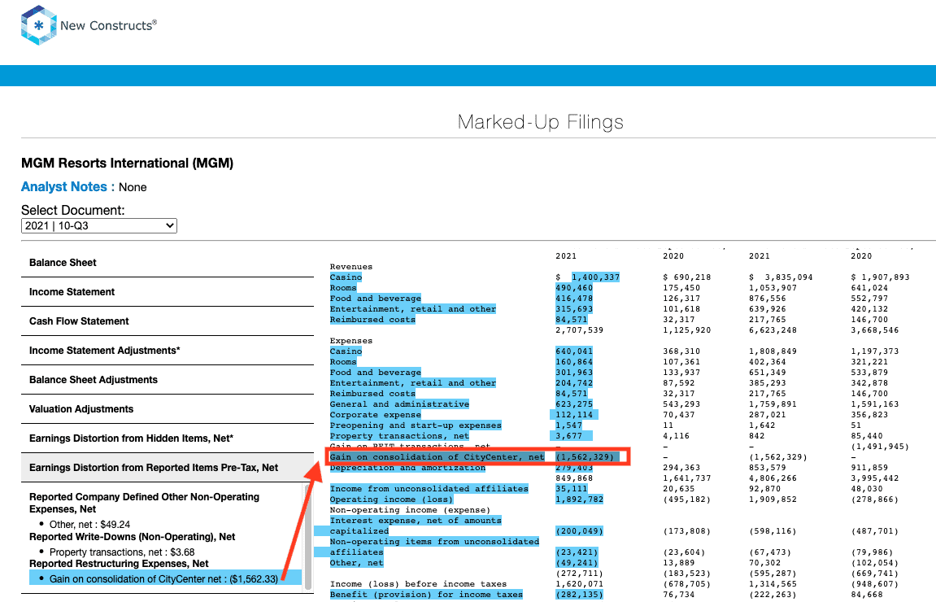Screen dimensions: 936x602
Task: Select Earnings Distortion from Reported Items Pre-Tax
Action: 168,468
